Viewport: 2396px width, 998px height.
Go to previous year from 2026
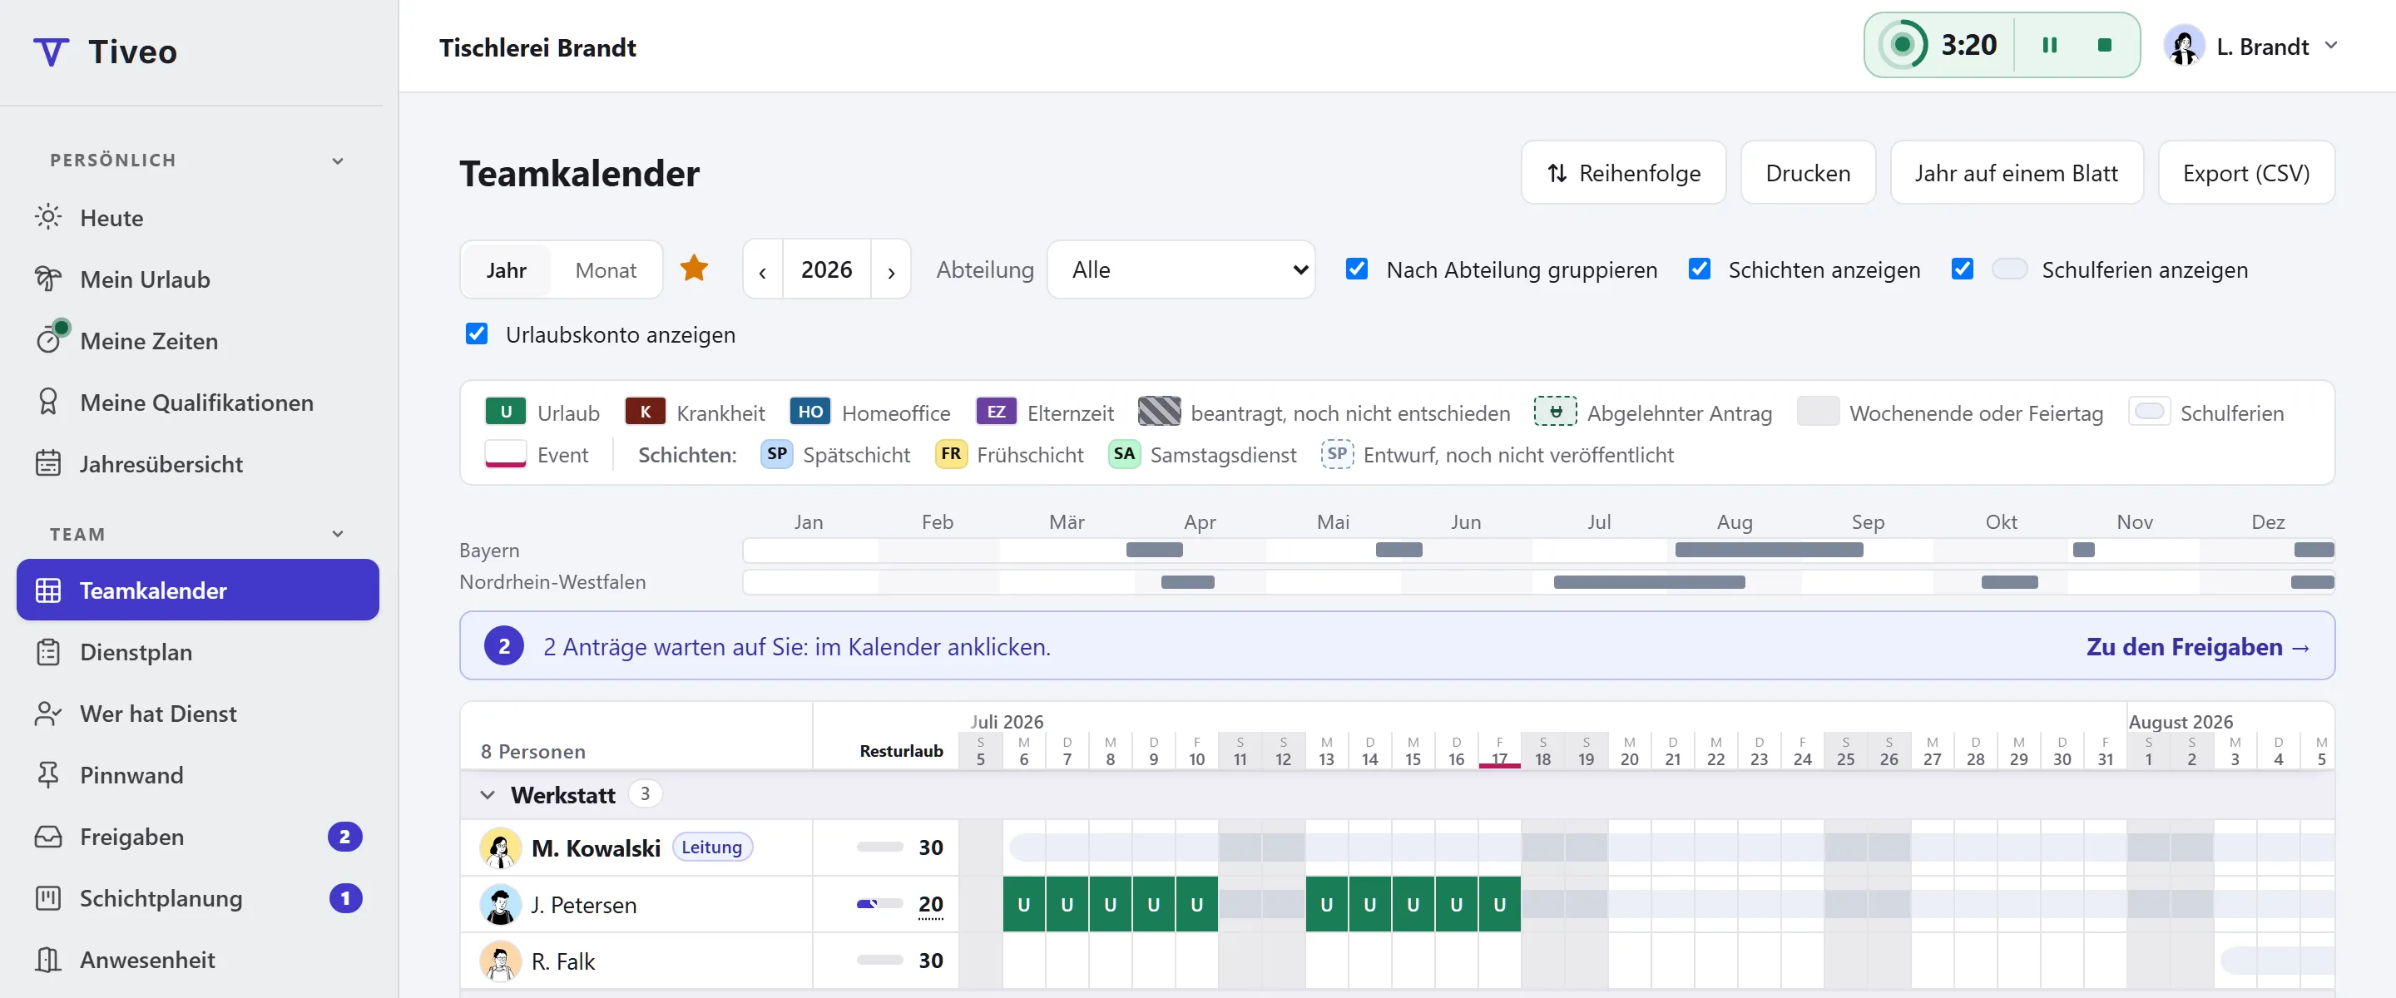pos(763,270)
